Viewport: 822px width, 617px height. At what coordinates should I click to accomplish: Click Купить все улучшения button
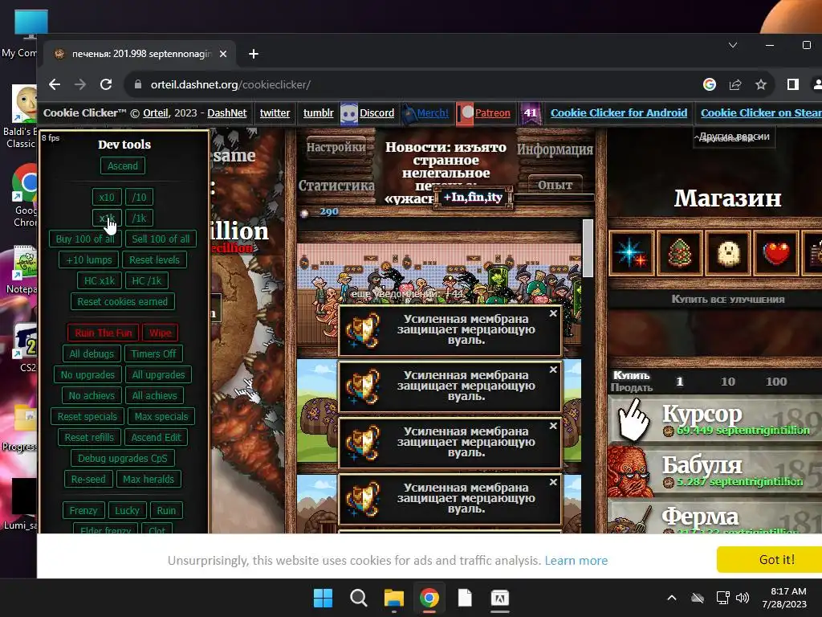click(x=728, y=300)
